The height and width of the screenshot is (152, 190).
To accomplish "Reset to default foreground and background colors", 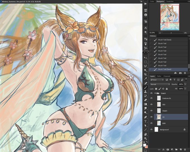I will point(144,142).
